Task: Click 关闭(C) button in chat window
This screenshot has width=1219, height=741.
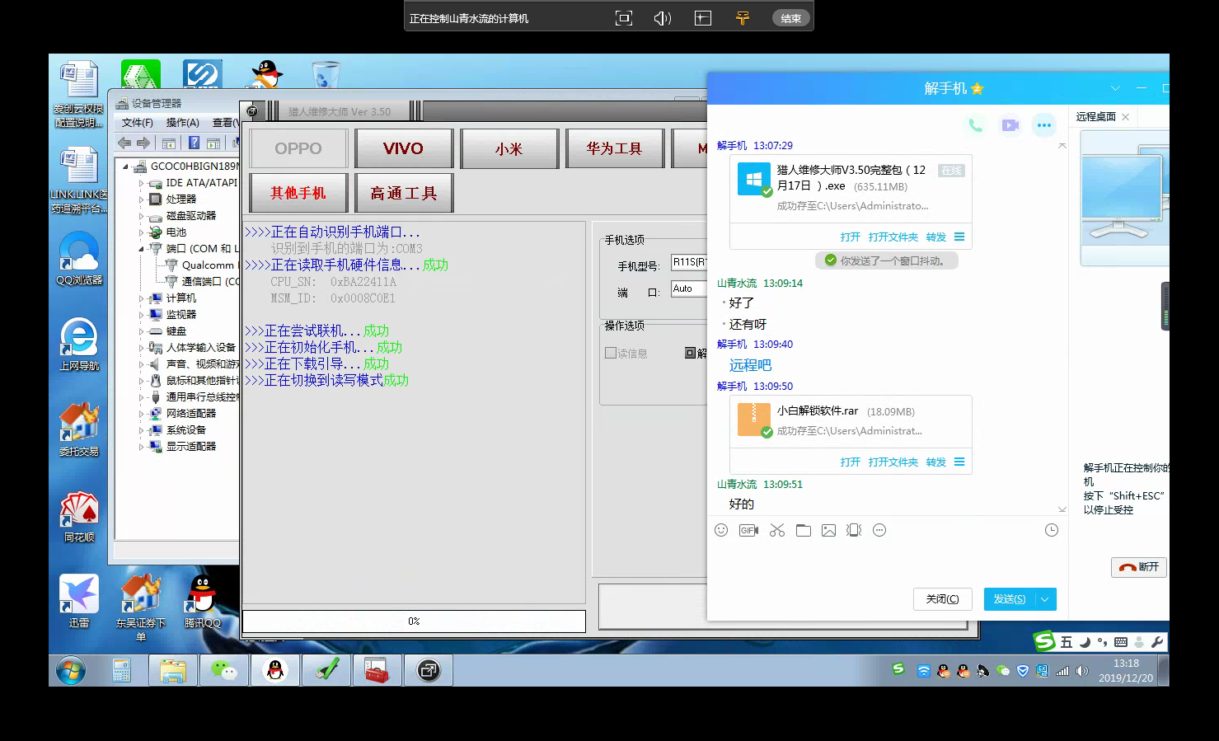Action: 943,599
